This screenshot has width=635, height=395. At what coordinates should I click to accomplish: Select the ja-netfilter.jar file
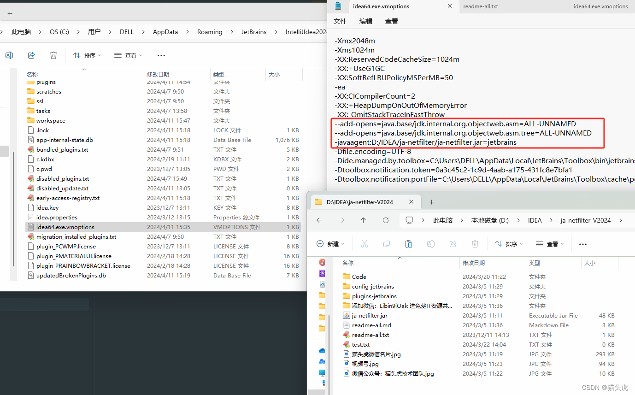pyautogui.click(x=370, y=316)
